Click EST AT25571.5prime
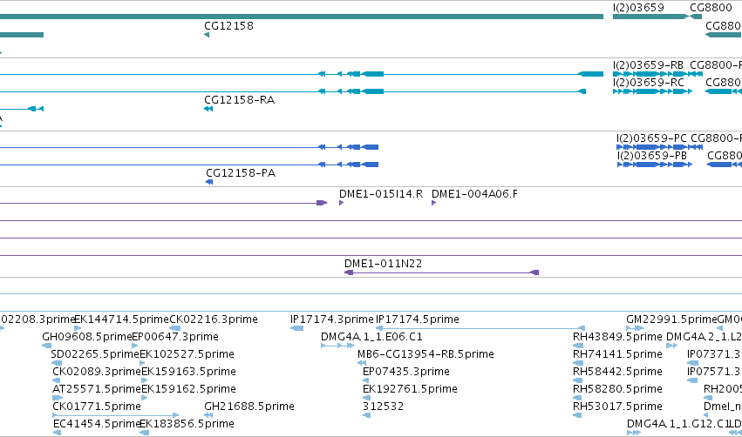This screenshot has width=742, height=437. 97,389
